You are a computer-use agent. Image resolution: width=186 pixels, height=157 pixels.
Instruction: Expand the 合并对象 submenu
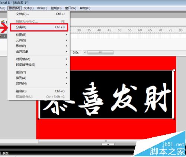pos(39,52)
